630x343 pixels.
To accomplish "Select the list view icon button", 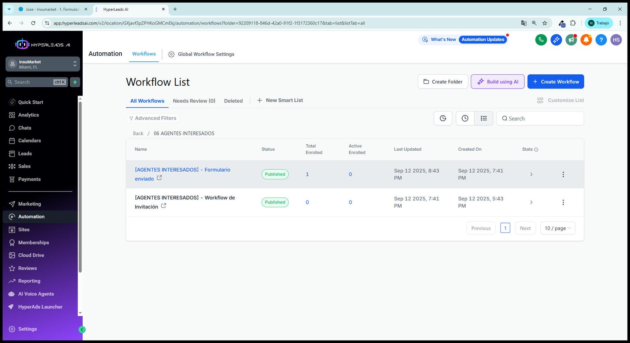I will pyautogui.click(x=484, y=118).
